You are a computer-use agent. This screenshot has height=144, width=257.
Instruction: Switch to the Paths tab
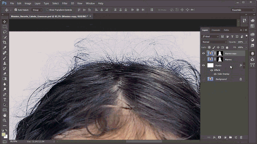click(x=226, y=30)
